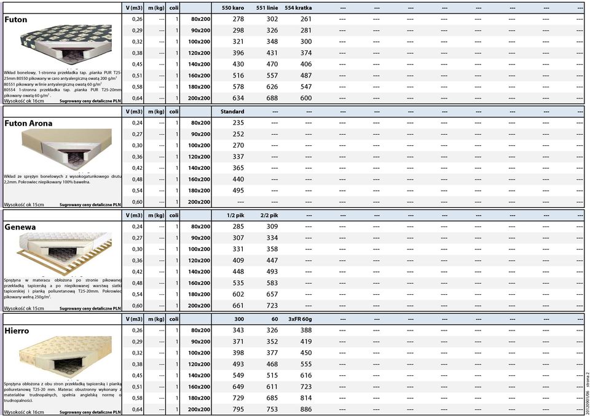Click the "Standard" column header
Viewport: 590px width, 416px height.
tap(232, 111)
